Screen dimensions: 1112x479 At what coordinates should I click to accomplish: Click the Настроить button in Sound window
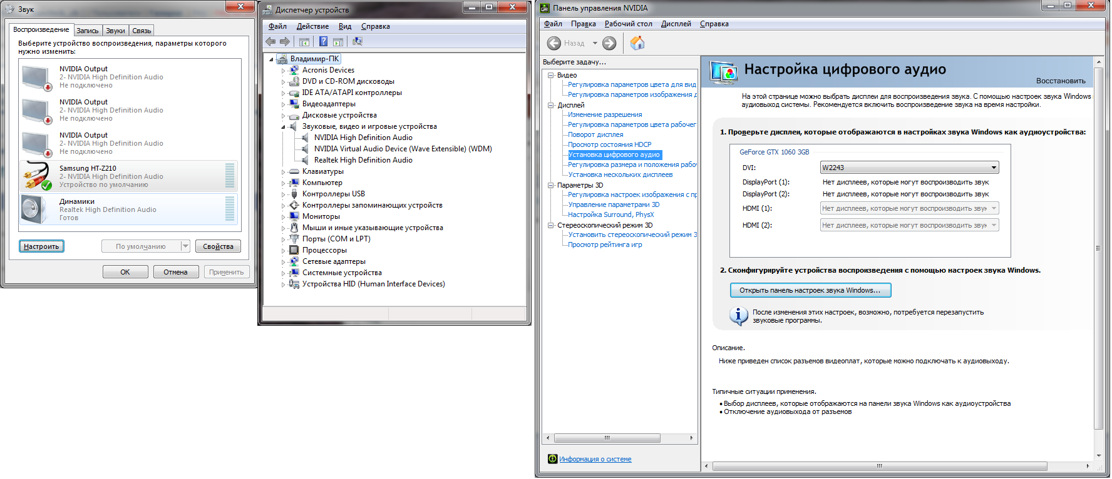41,246
